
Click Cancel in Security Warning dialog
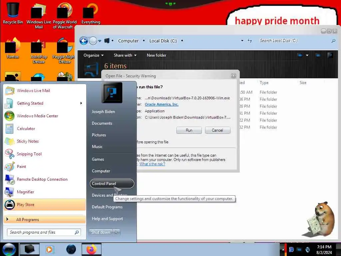[x=217, y=130]
